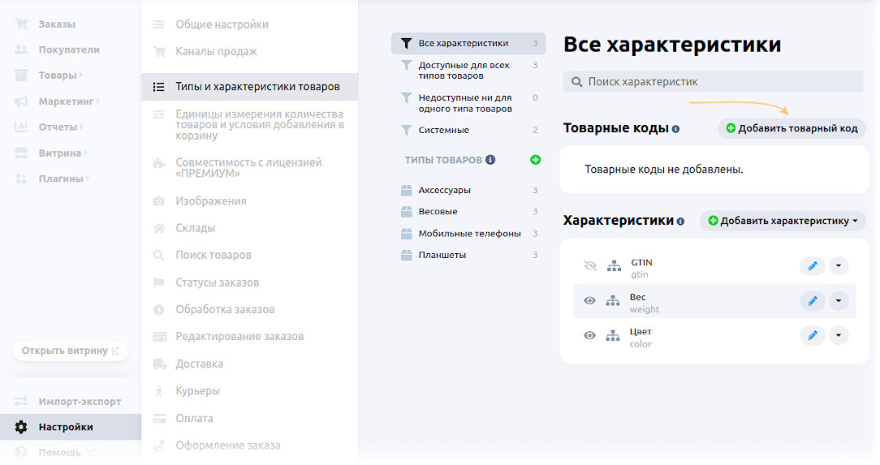Open Типы и характеристики товаров settings section
Image resolution: width=880 pixels, height=465 pixels.
click(x=257, y=87)
